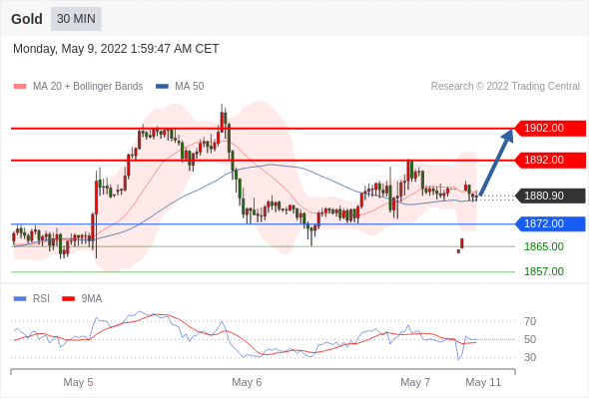This screenshot has width=589, height=399.
Task: Click the 30 MIN timeframe button
Action: tap(76, 19)
